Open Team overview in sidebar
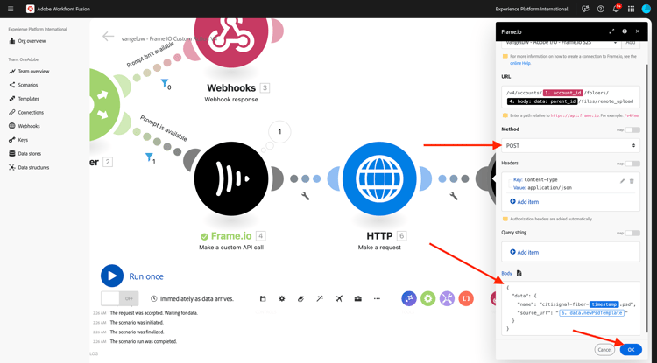This screenshot has width=657, height=363. point(33,71)
